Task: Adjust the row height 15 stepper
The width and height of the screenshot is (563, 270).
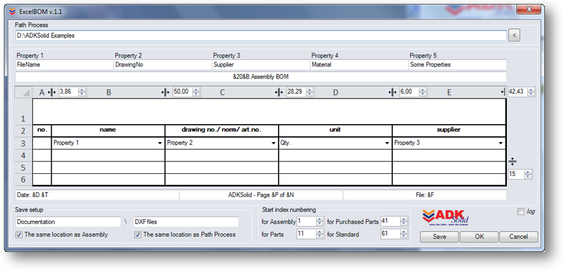Action: click(x=528, y=174)
